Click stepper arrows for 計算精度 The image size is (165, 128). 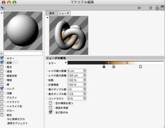click(84, 85)
